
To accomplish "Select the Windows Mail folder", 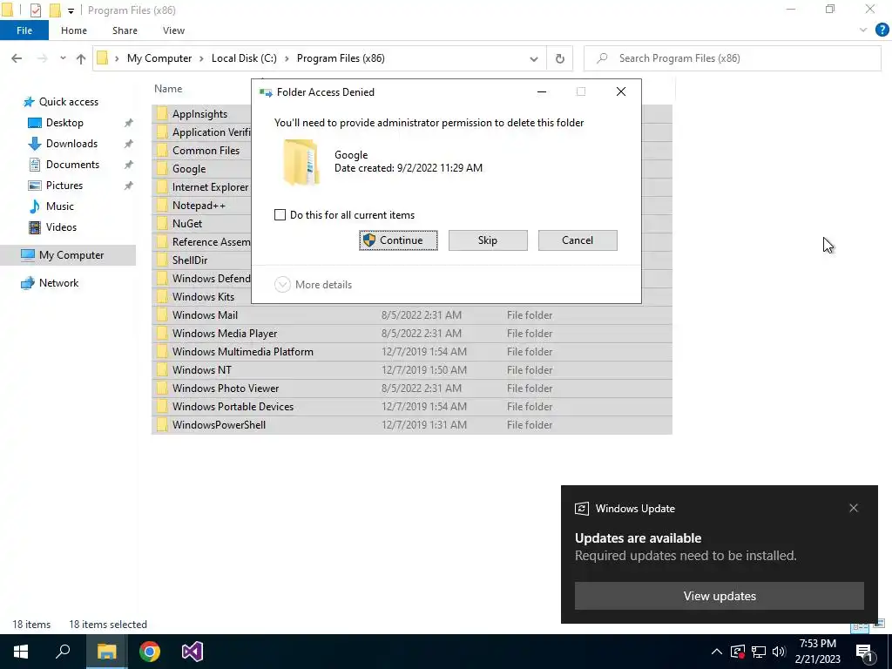I will (x=412, y=315).
